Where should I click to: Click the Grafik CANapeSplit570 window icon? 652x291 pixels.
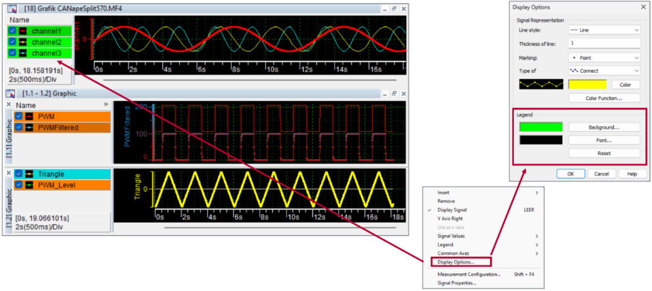point(11,8)
